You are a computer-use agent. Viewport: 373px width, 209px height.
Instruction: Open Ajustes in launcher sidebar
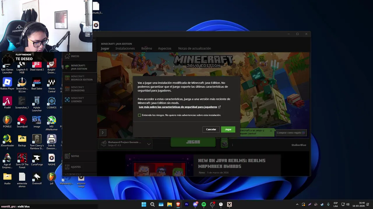tap(79, 167)
